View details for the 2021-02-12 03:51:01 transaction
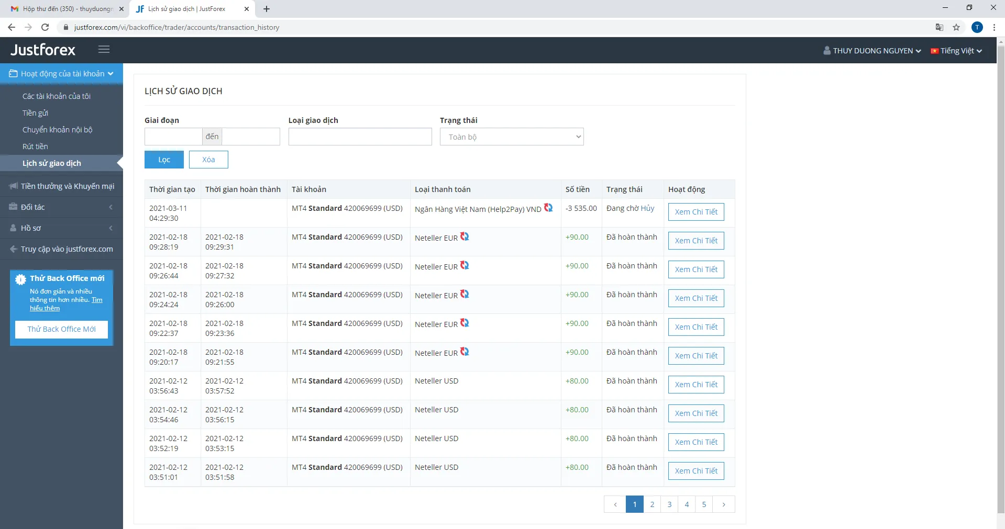 pos(696,471)
